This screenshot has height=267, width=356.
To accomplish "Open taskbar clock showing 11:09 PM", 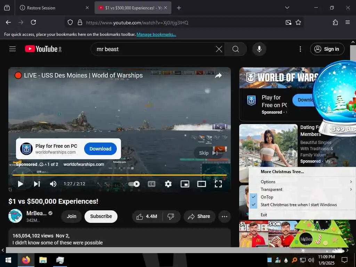I will click(x=326, y=260).
